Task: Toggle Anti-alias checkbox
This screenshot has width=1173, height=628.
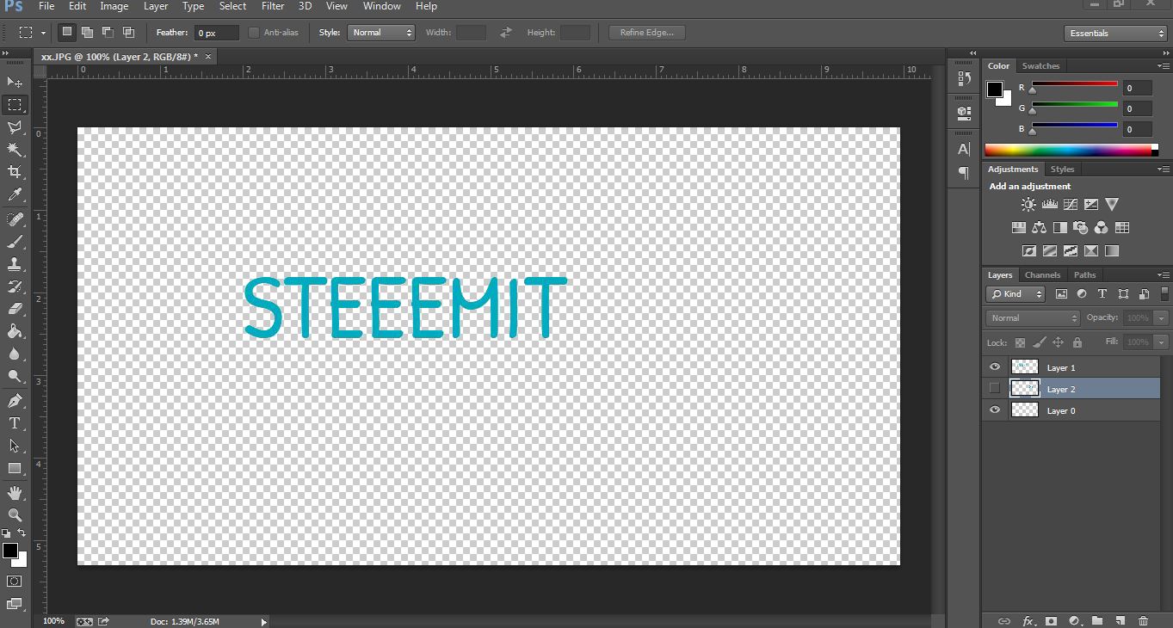Action: (254, 33)
